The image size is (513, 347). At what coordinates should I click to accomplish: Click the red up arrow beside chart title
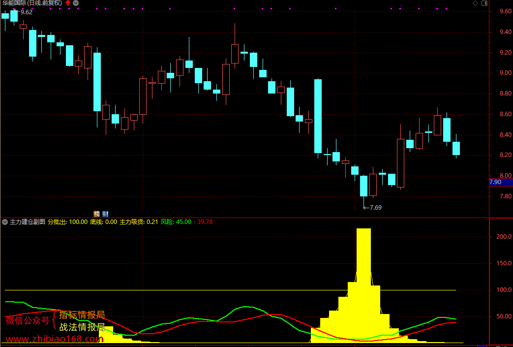coord(68,3)
